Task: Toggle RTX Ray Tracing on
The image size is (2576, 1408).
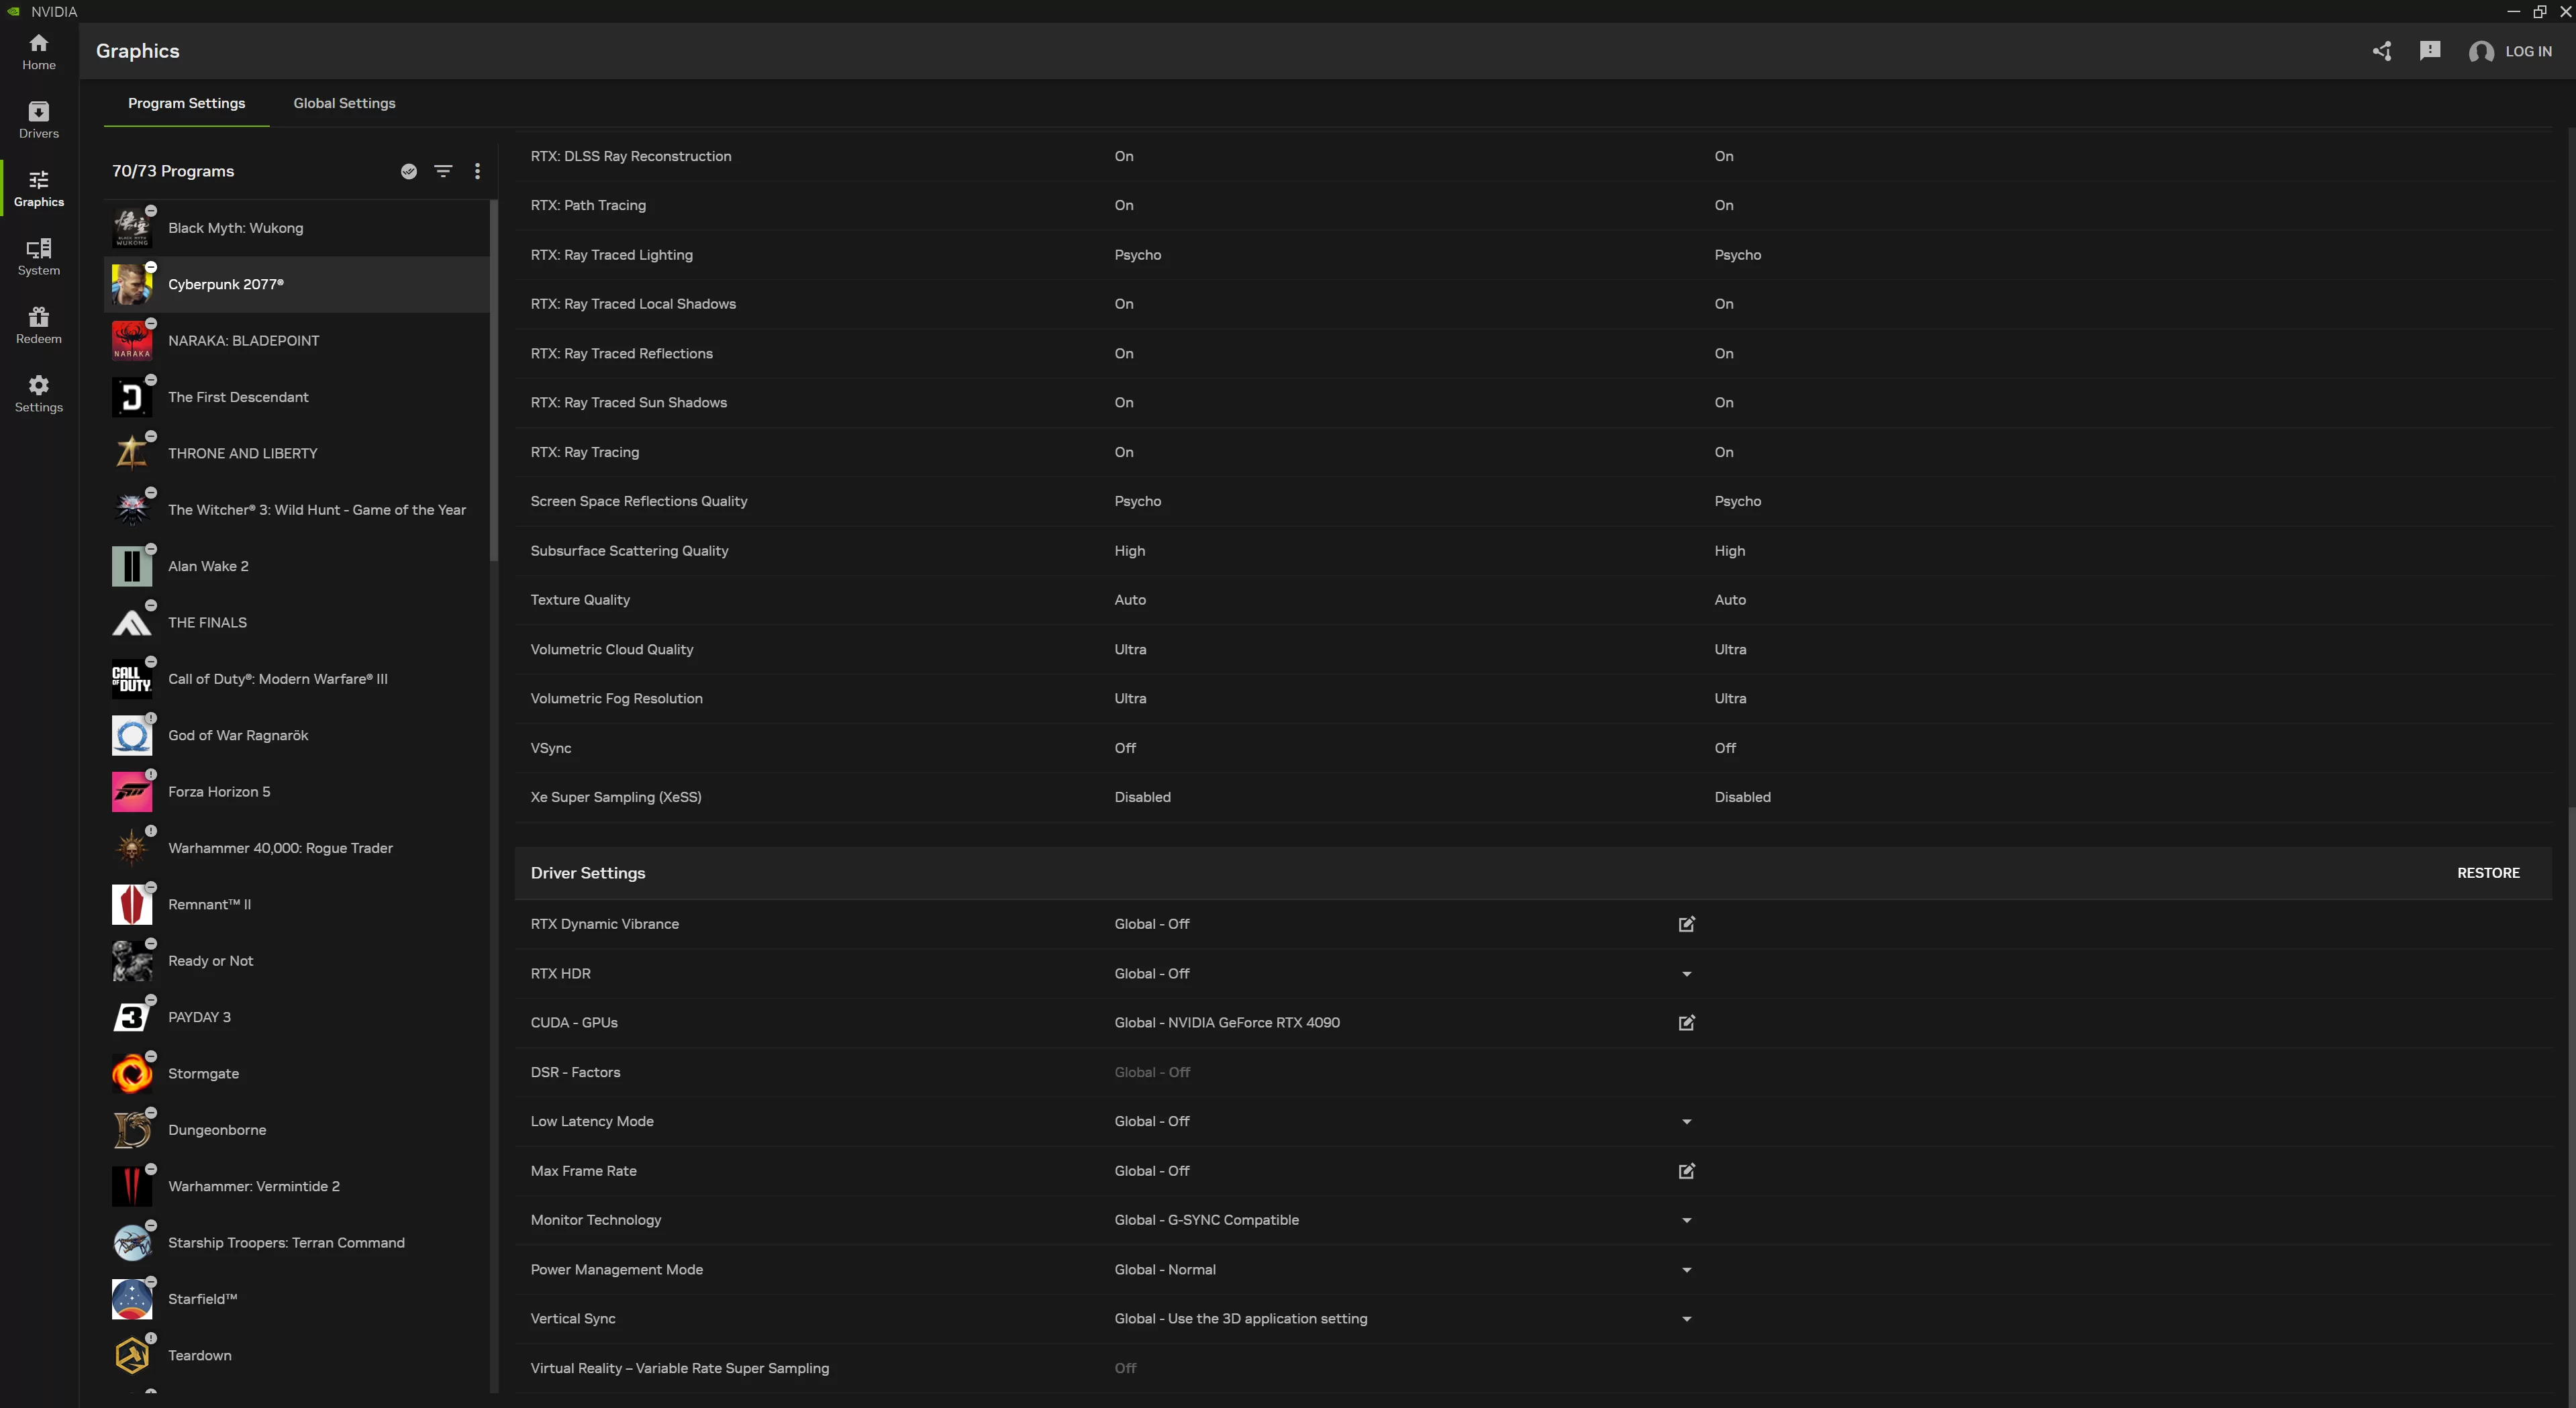Action: point(1722,452)
